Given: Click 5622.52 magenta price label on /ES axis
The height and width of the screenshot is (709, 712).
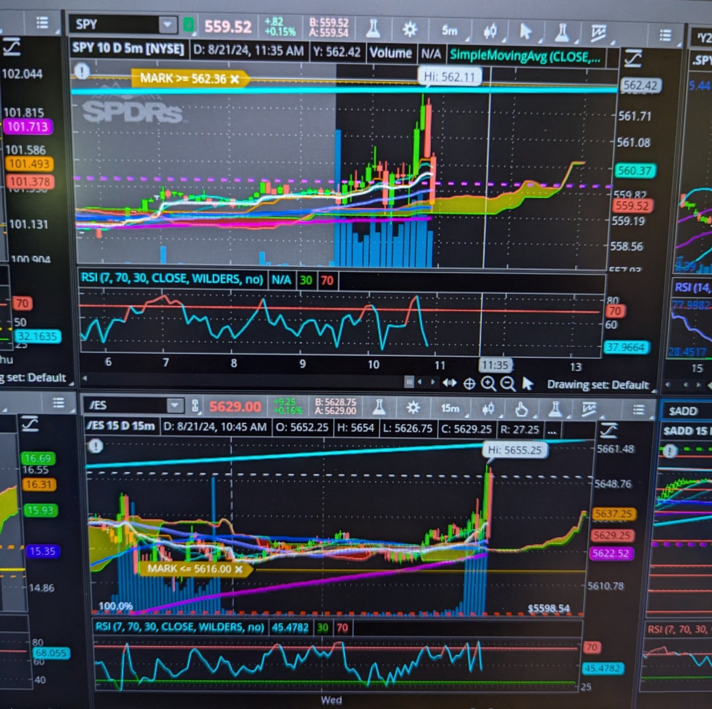Looking at the screenshot, I should pyautogui.click(x=611, y=553).
